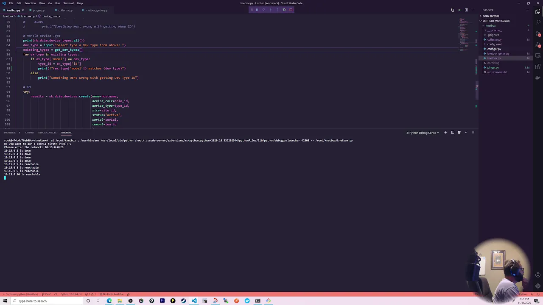Kill terminal with trash icon
The image size is (543, 305).
click(x=459, y=133)
